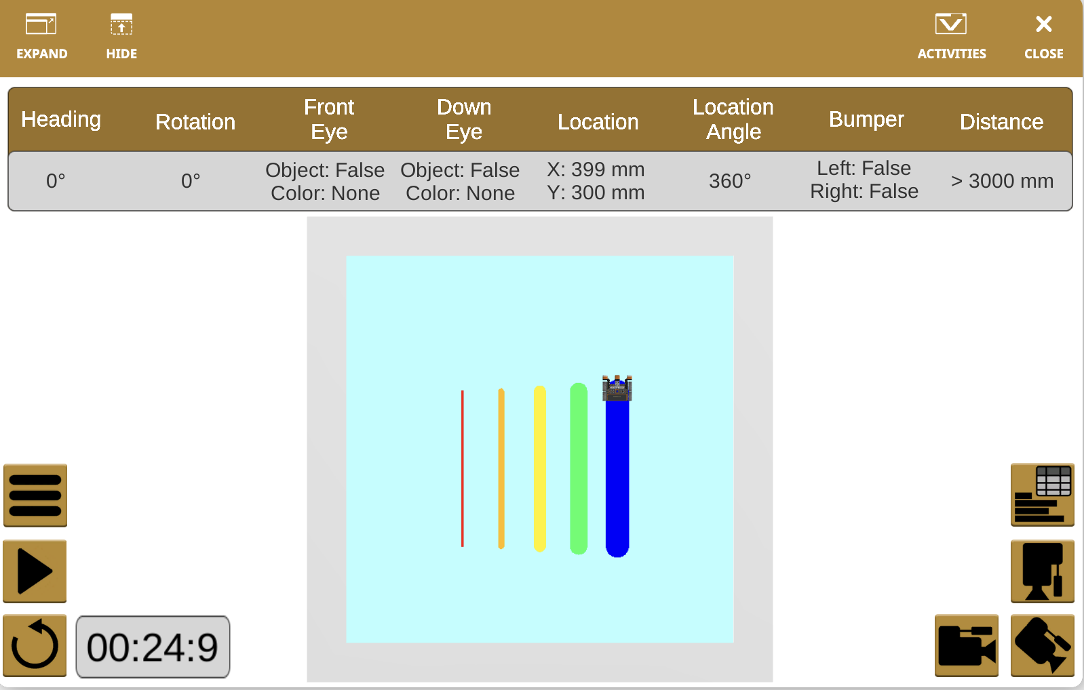Viewport: 1084px width, 690px height.
Task: Click the Distance reading value
Action: (x=1001, y=181)
